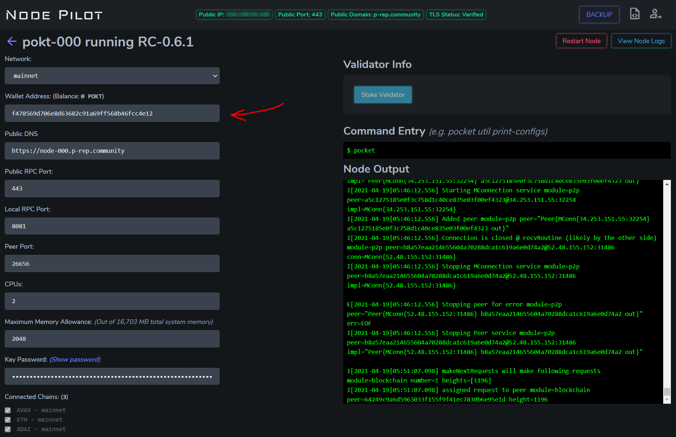
Task: Click the Restart Node button
Action: 582,41
